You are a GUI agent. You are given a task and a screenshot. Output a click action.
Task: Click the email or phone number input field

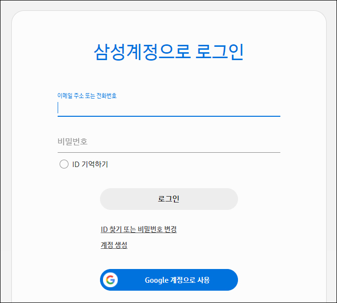pos(168,108)
